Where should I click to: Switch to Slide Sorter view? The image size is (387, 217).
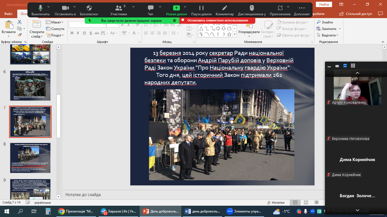(x=306, y=203)
